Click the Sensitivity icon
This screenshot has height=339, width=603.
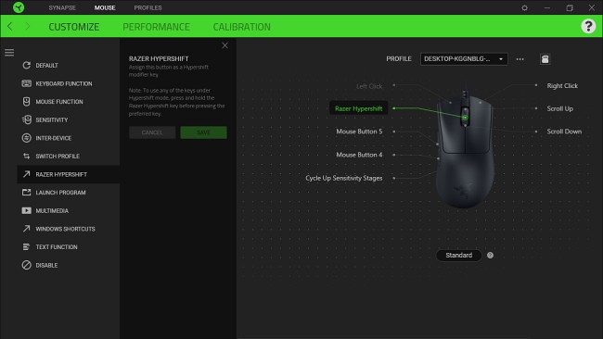tap(26, 119)
